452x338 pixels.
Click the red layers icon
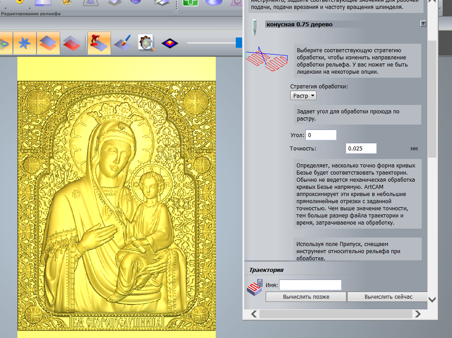point(71,43)
